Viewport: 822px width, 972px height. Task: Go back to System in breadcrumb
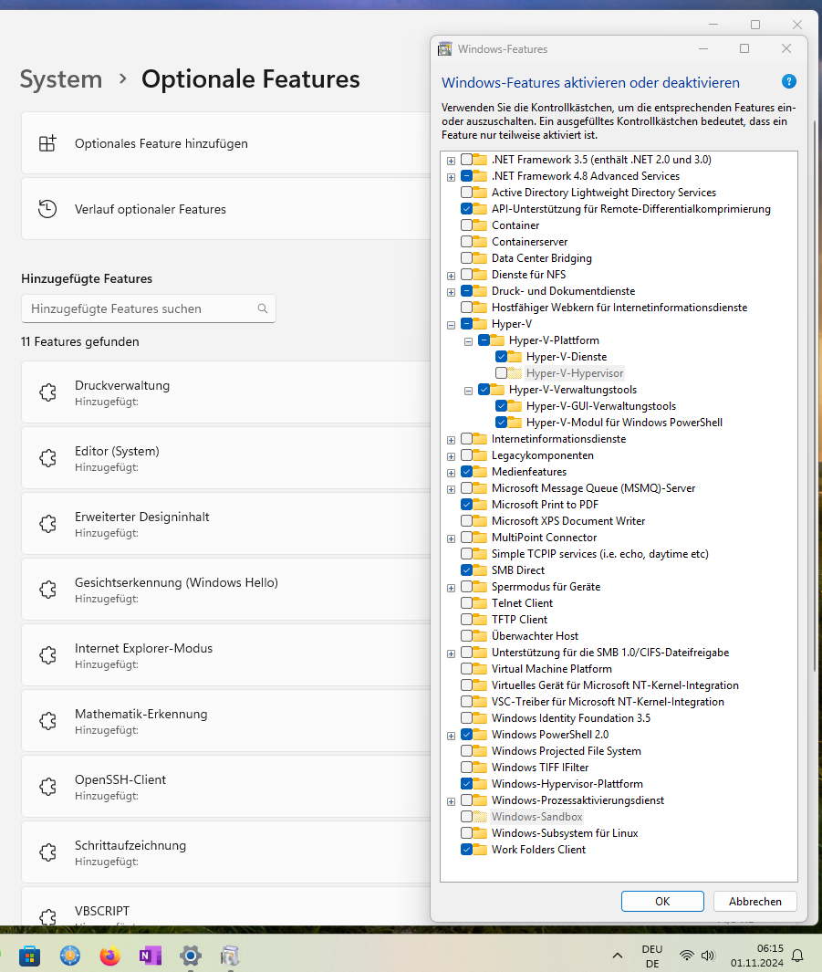click(x=61, y=79)
